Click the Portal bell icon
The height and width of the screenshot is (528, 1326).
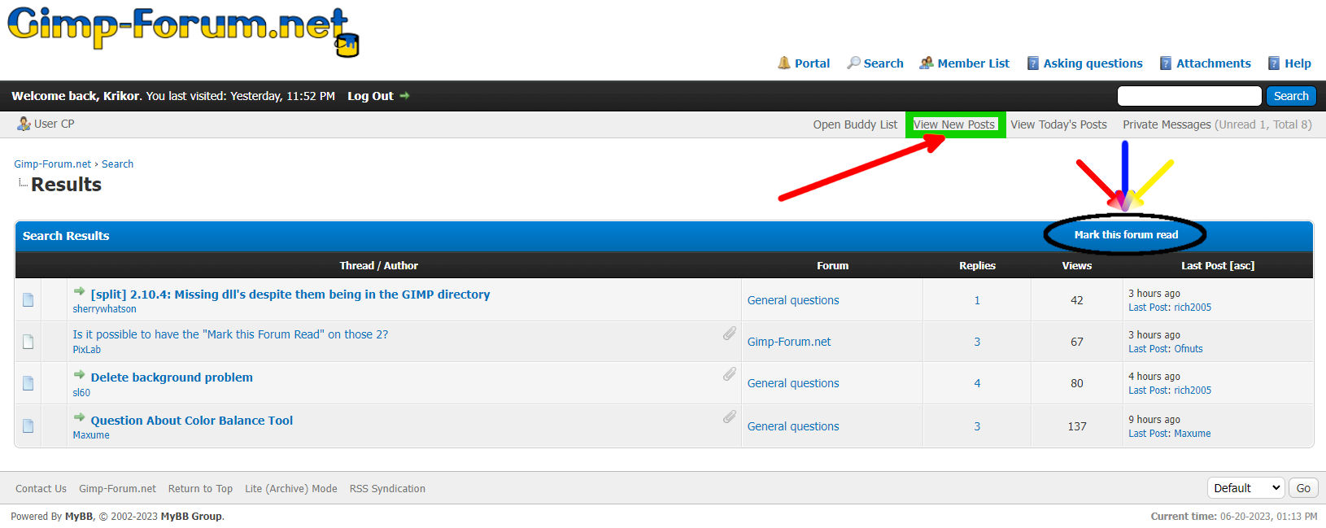click(x=784, y=63)
